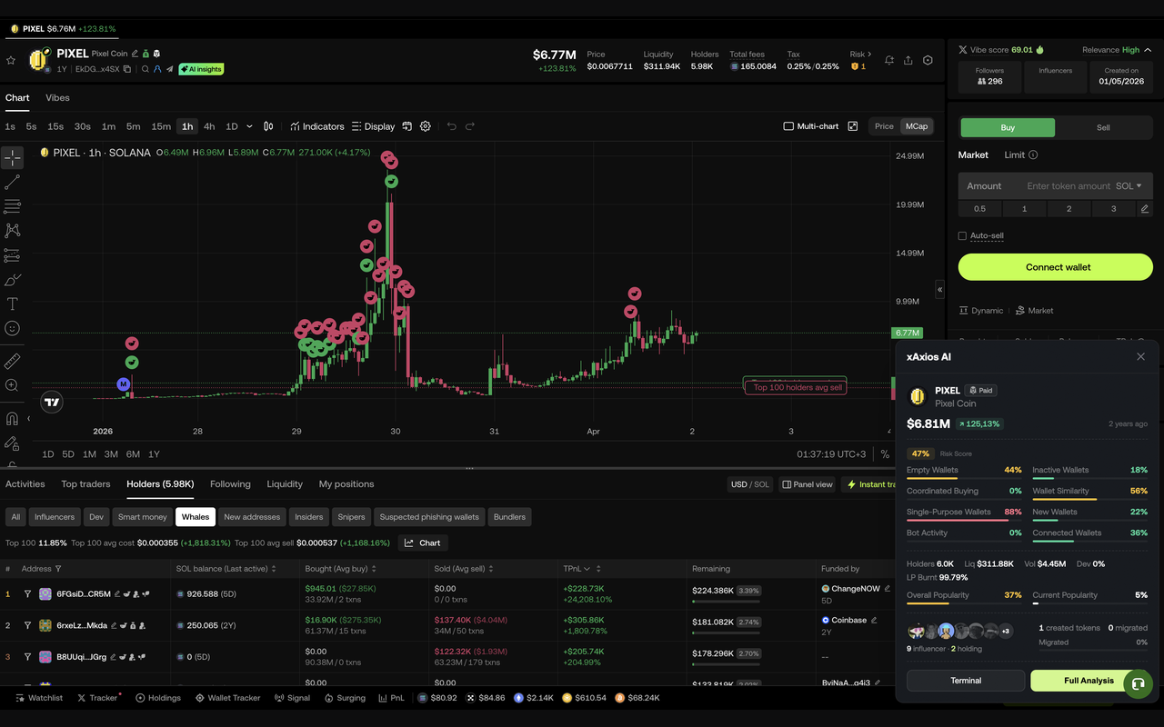Open the AI insights badge

point(201,69)
